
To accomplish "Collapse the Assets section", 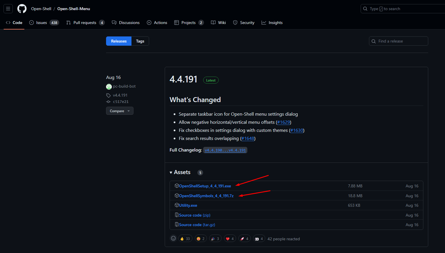I will tap(180, 172).
